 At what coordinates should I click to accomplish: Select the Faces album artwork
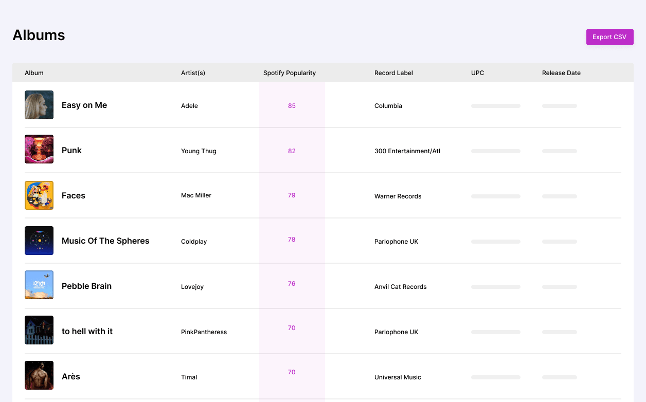[39, 195]
